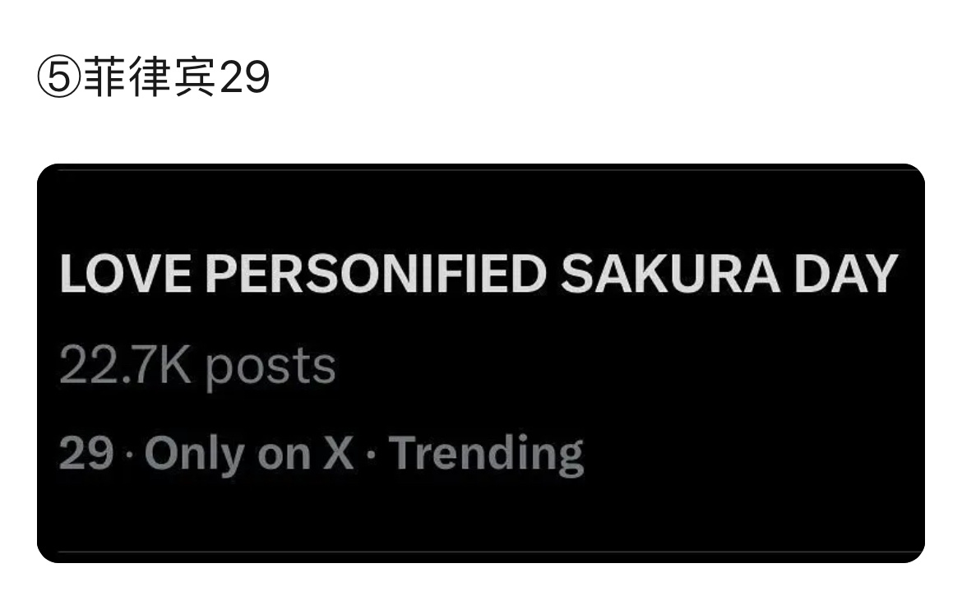
Task: Click the letter X in 'Only on X'
Action: [338, 454]
